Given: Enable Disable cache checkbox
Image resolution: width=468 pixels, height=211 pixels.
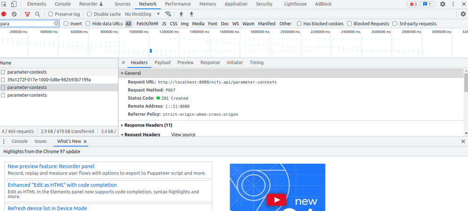Looking at the screenshot, I should point(89,14).
